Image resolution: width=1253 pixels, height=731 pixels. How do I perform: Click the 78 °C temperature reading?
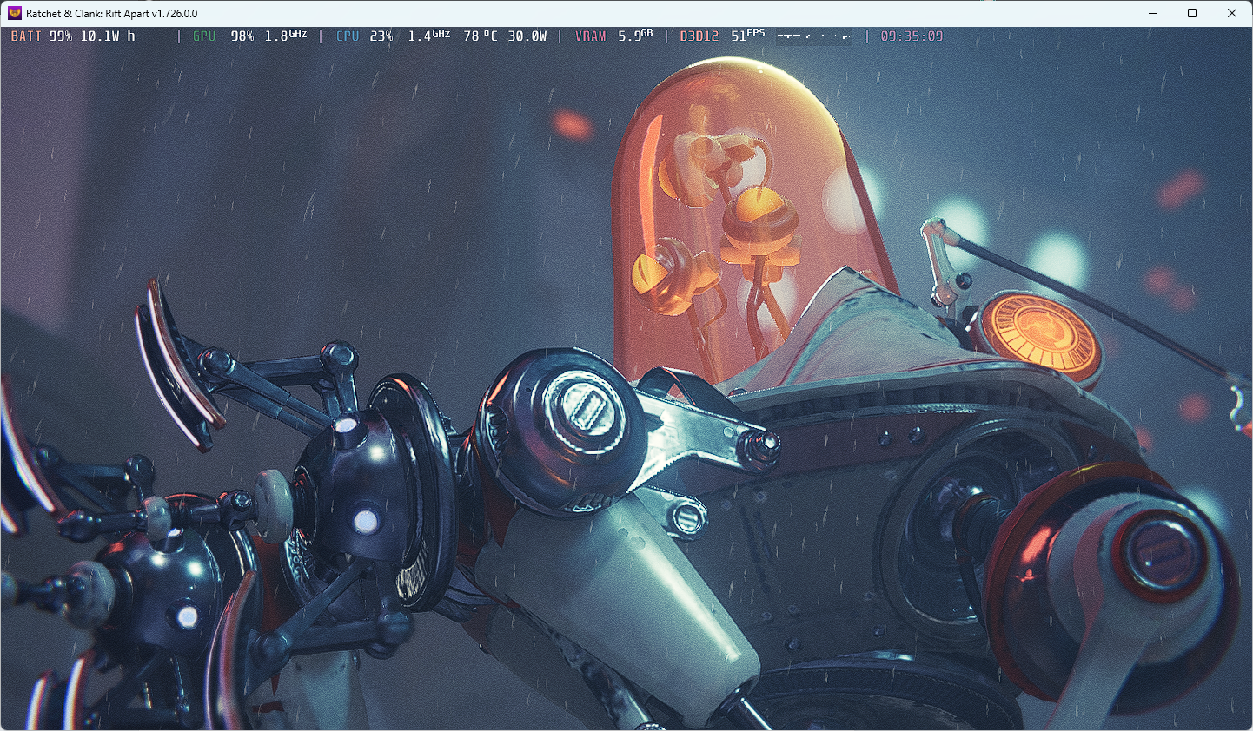[481, 36]
